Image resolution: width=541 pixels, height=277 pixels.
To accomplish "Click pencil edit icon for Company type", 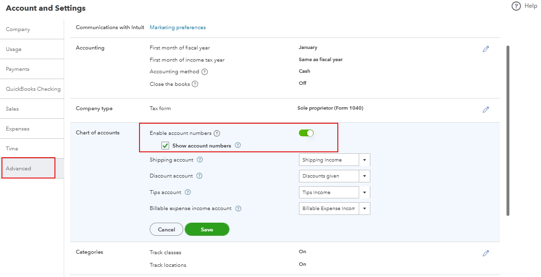I will point(485,110).
